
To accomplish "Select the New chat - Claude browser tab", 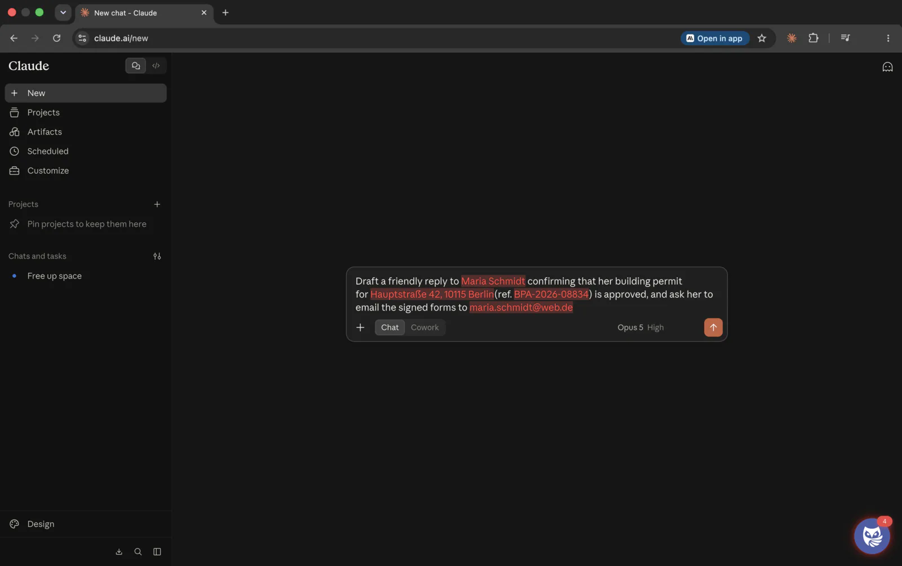I will [144, 13].
